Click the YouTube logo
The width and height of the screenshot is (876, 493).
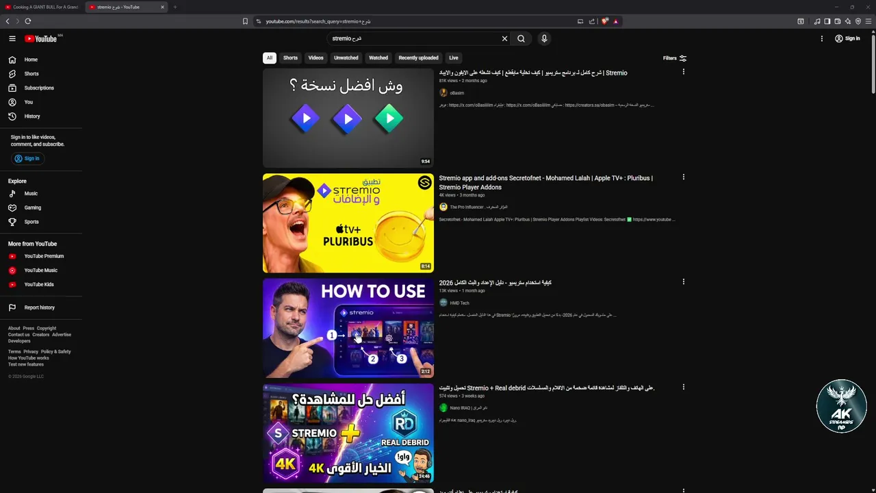click(41, 38)
